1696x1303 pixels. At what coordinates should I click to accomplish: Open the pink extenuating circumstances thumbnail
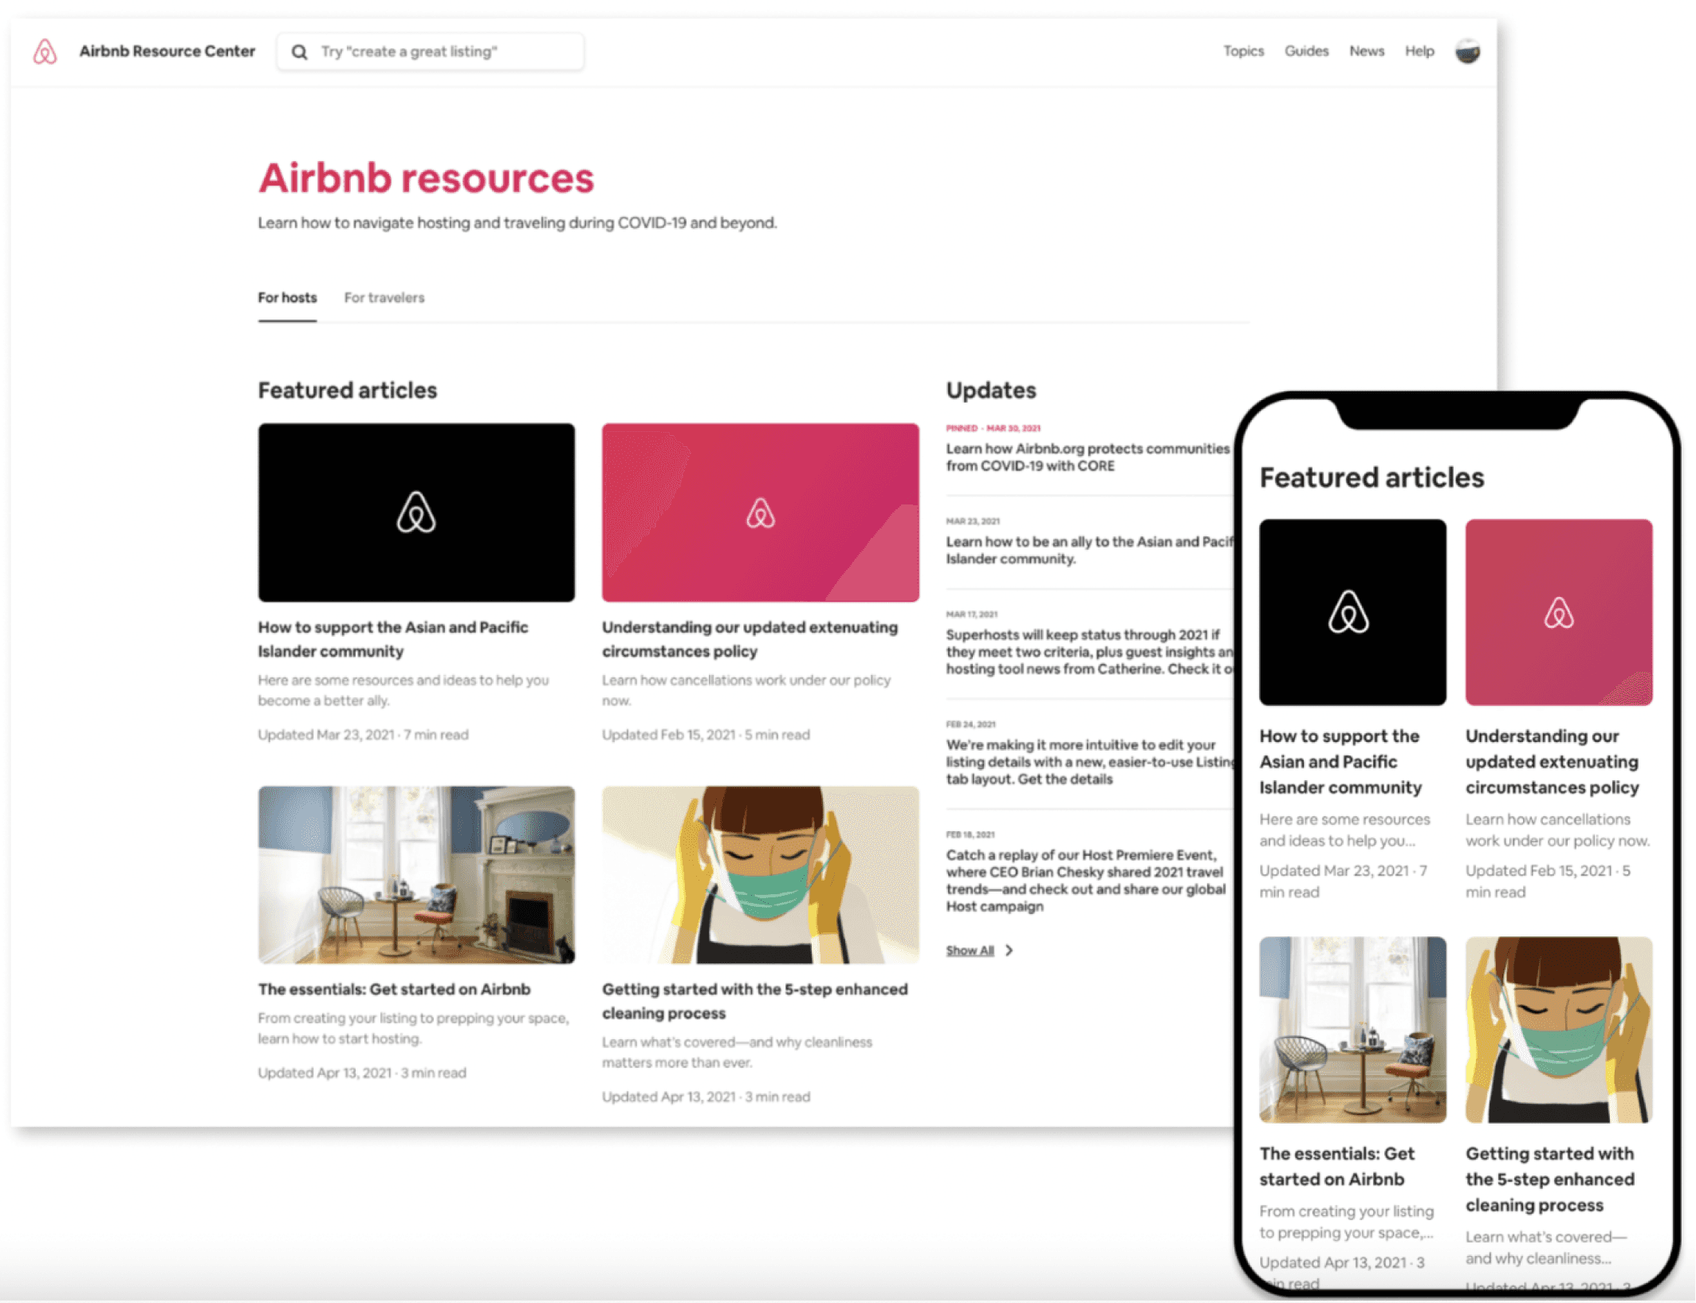[x=760, y=512]
